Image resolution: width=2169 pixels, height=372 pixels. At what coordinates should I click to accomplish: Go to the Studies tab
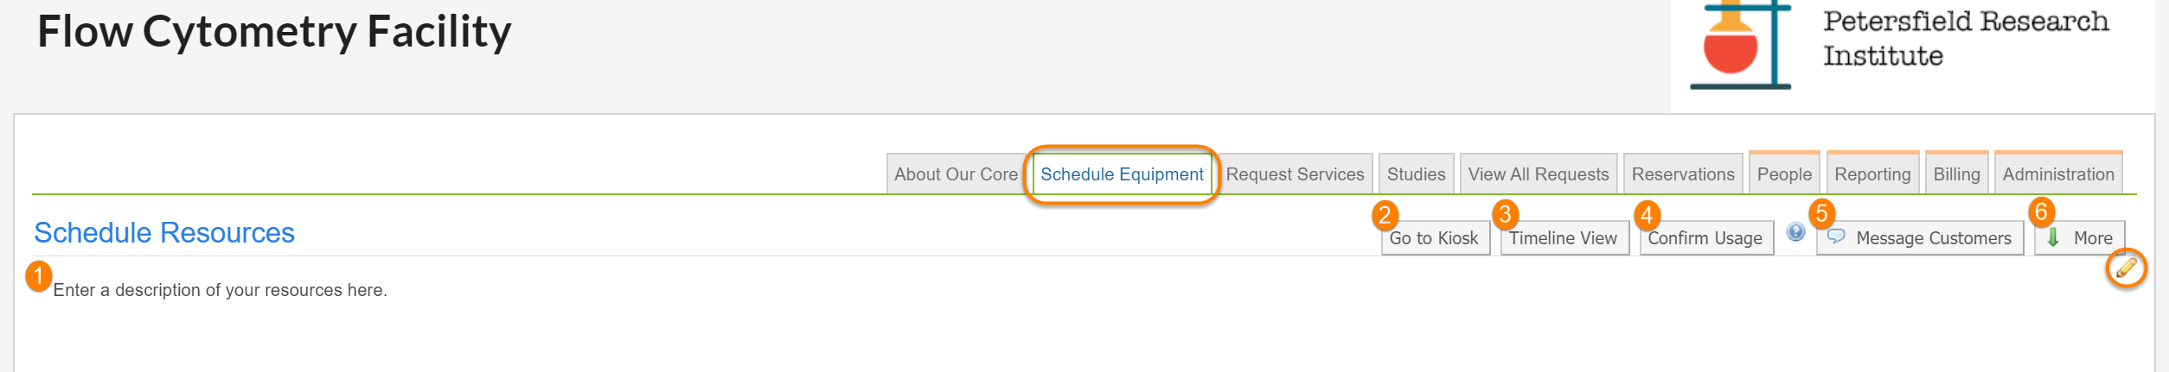pos(1416,174)
